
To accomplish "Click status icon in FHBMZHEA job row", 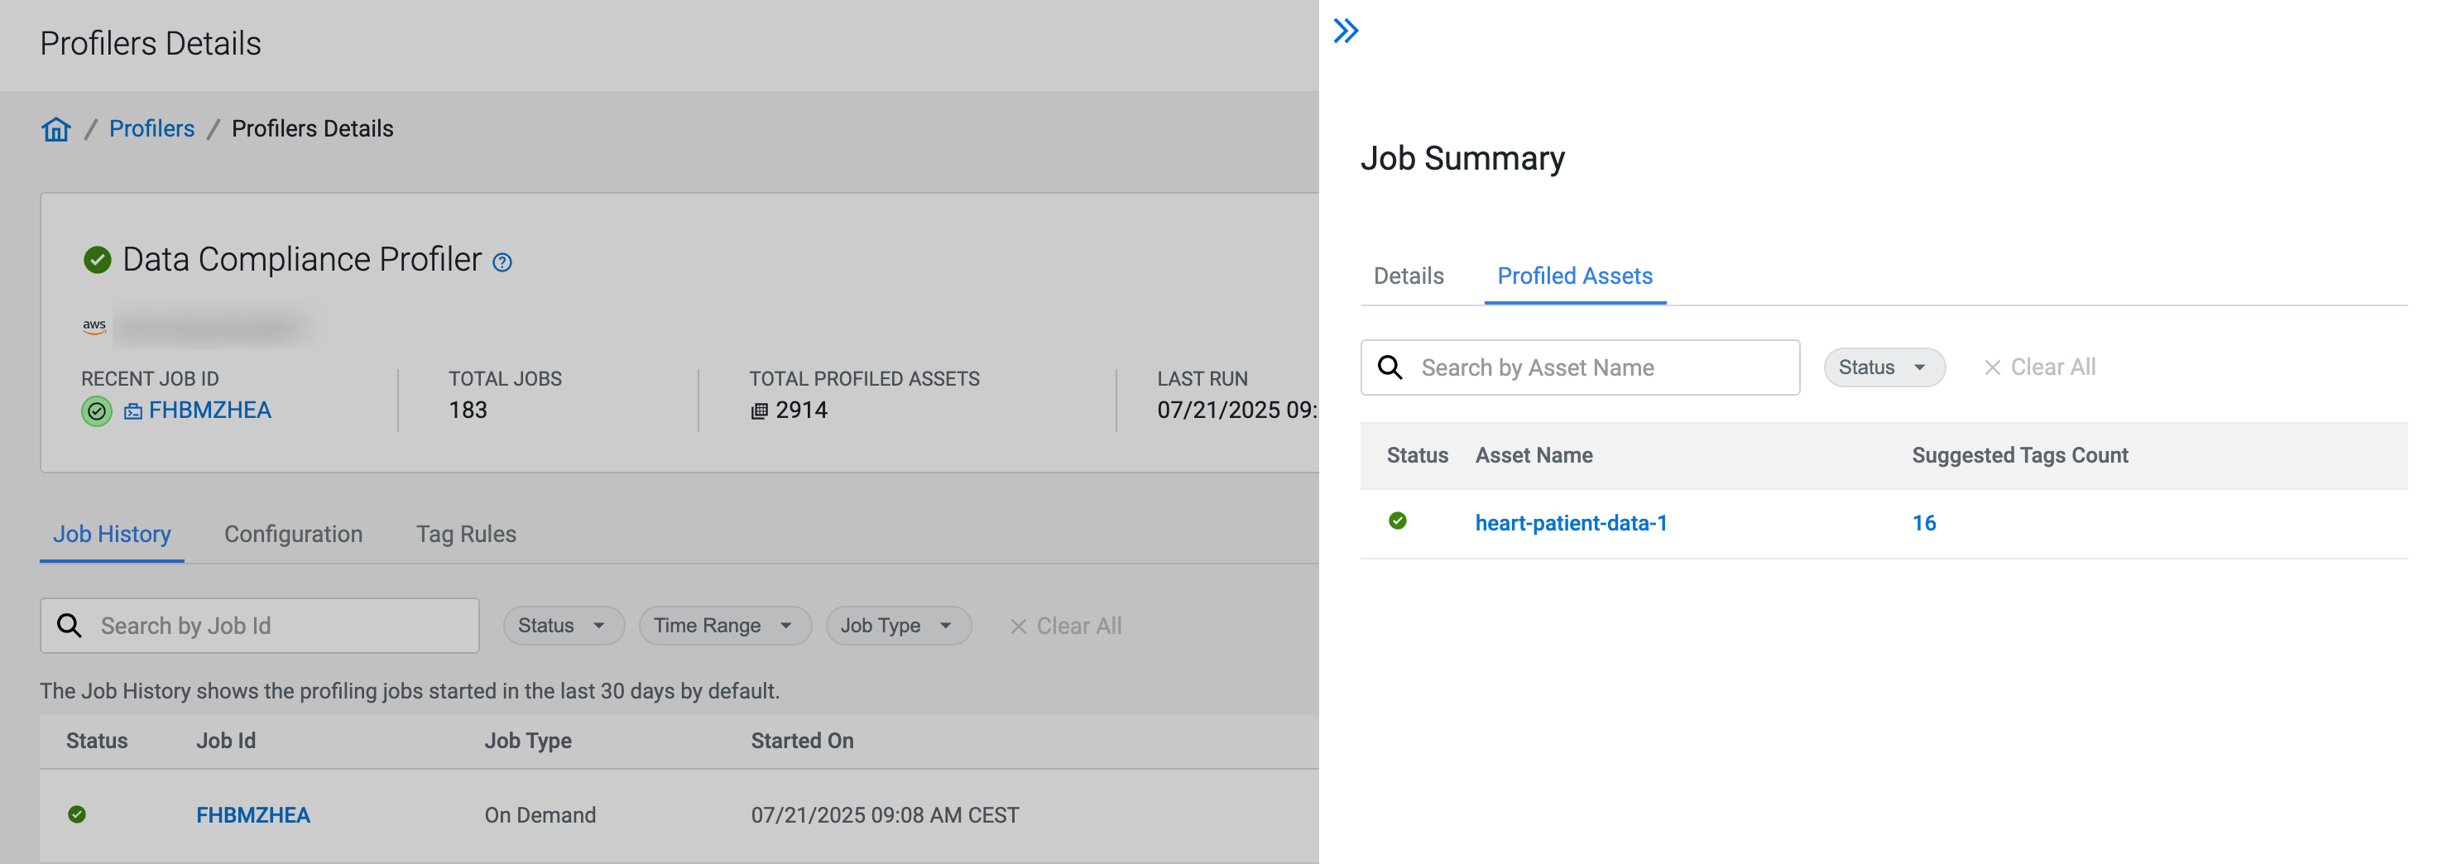I will tap(77, 814).
